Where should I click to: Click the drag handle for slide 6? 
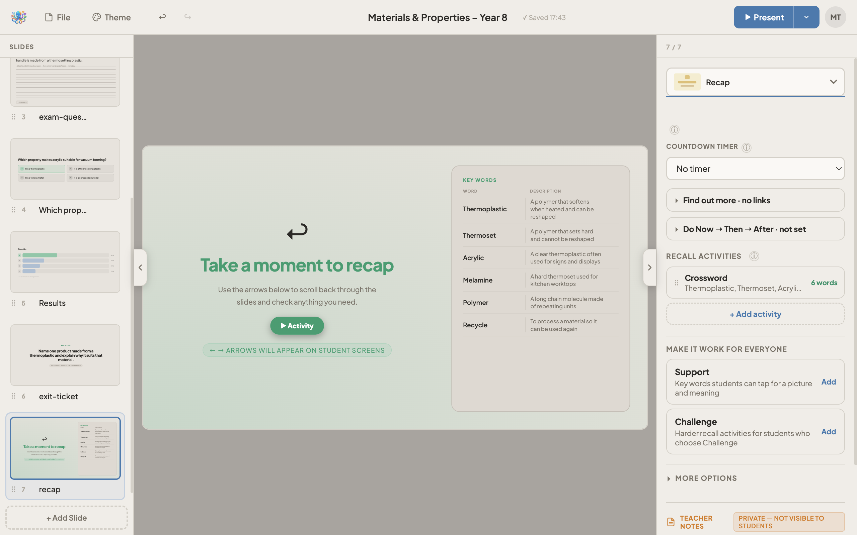(13, 396)
